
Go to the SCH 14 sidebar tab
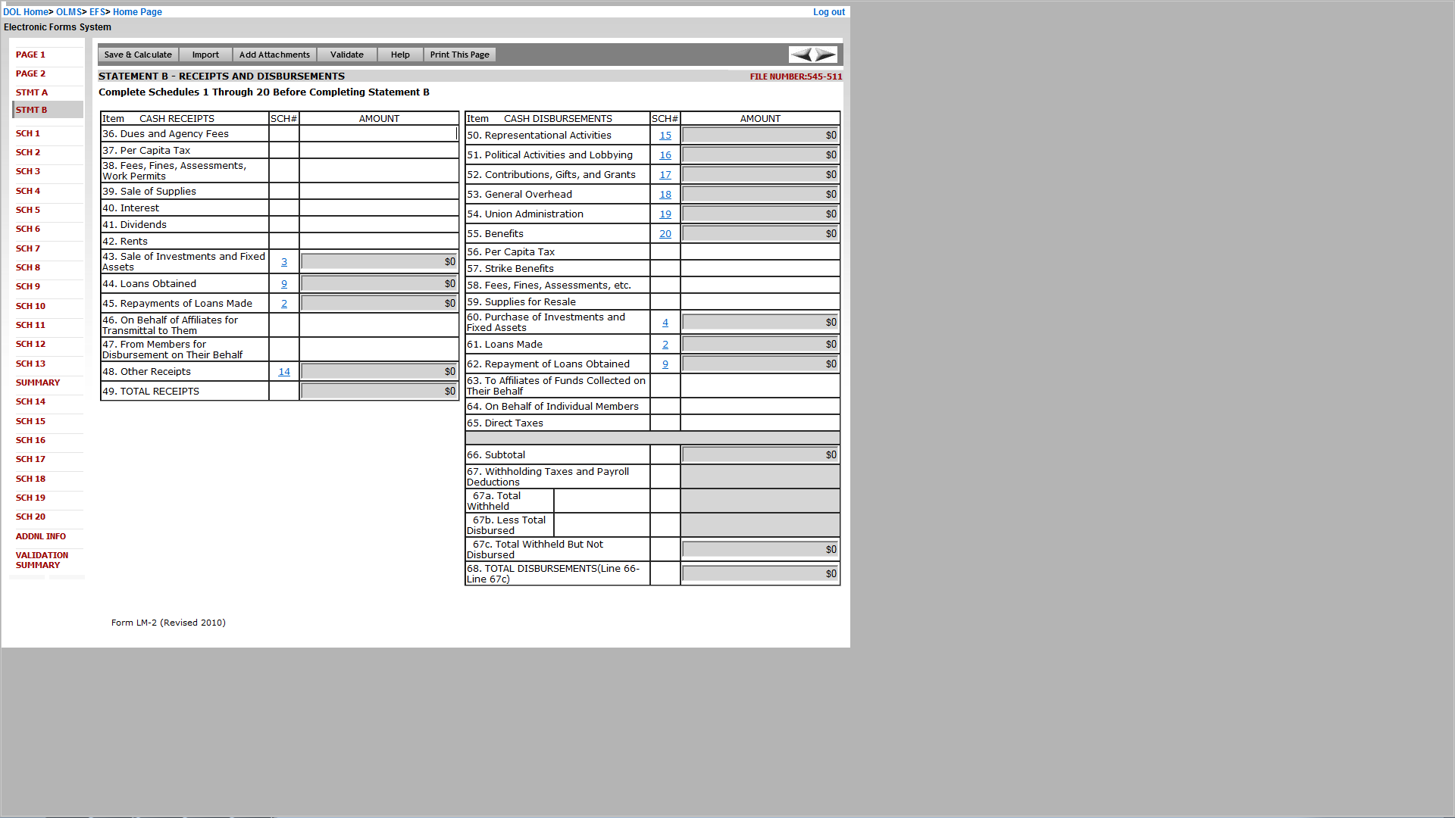[30, 401]
